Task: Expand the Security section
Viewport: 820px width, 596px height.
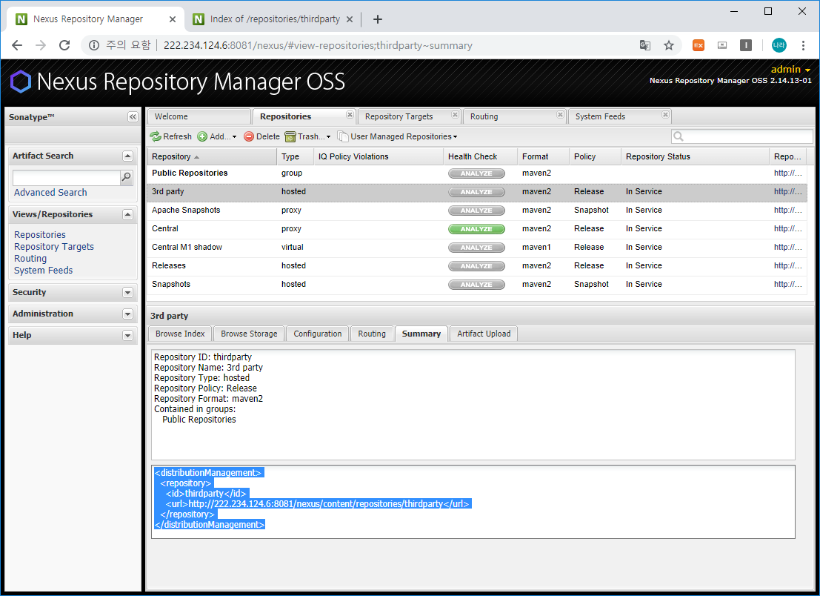Action: coord(127,293)
